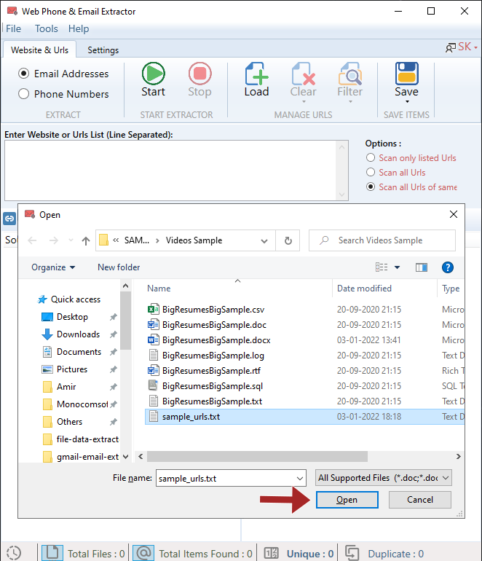The image size is (482, 561).
Task: Click the File name input field
Action: point(231,479)
